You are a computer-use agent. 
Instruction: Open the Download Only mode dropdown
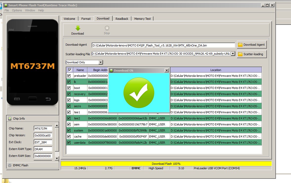coord(101,62)
